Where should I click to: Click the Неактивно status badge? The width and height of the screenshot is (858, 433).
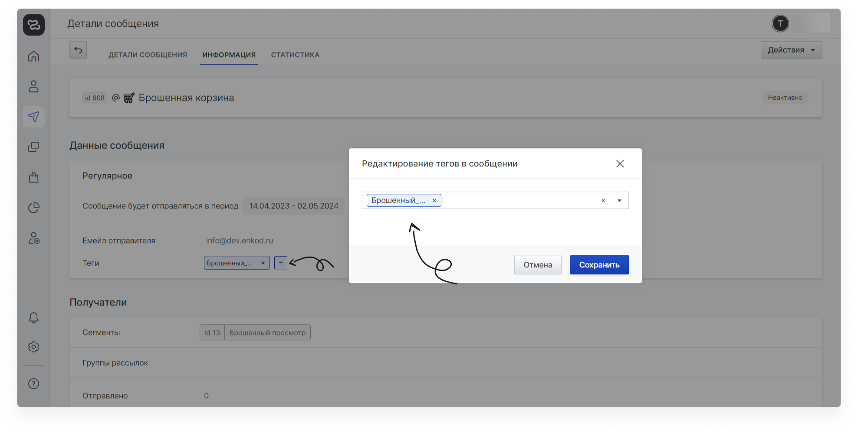[x=785, y=98]
